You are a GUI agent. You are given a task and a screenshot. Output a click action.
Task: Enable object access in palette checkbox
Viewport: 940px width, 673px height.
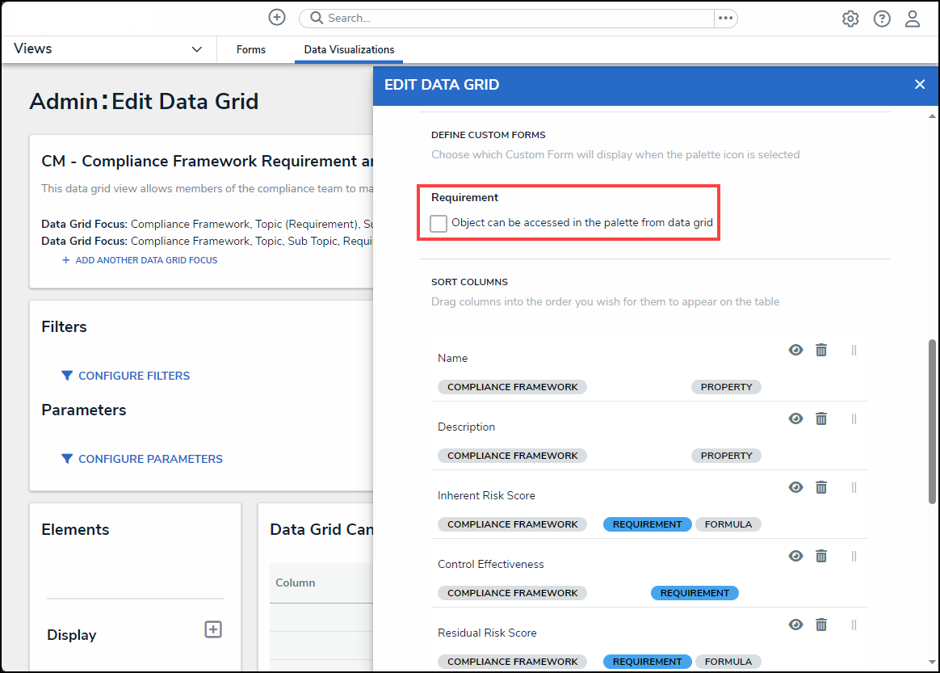click(439, 224)
